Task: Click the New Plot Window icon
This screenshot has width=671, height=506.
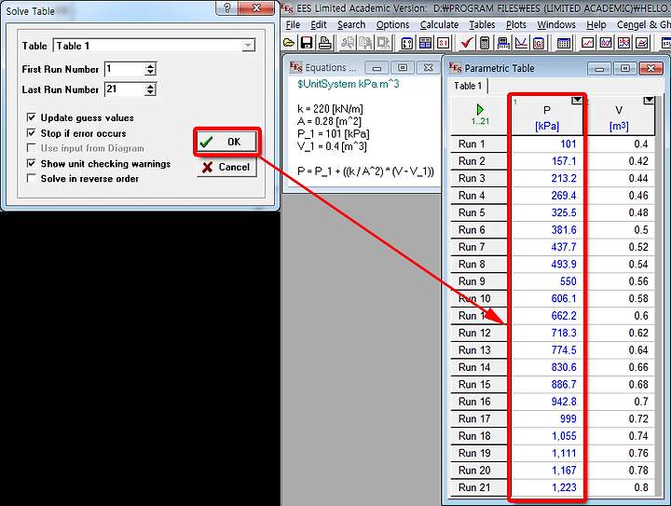Action: click(587, 43)
